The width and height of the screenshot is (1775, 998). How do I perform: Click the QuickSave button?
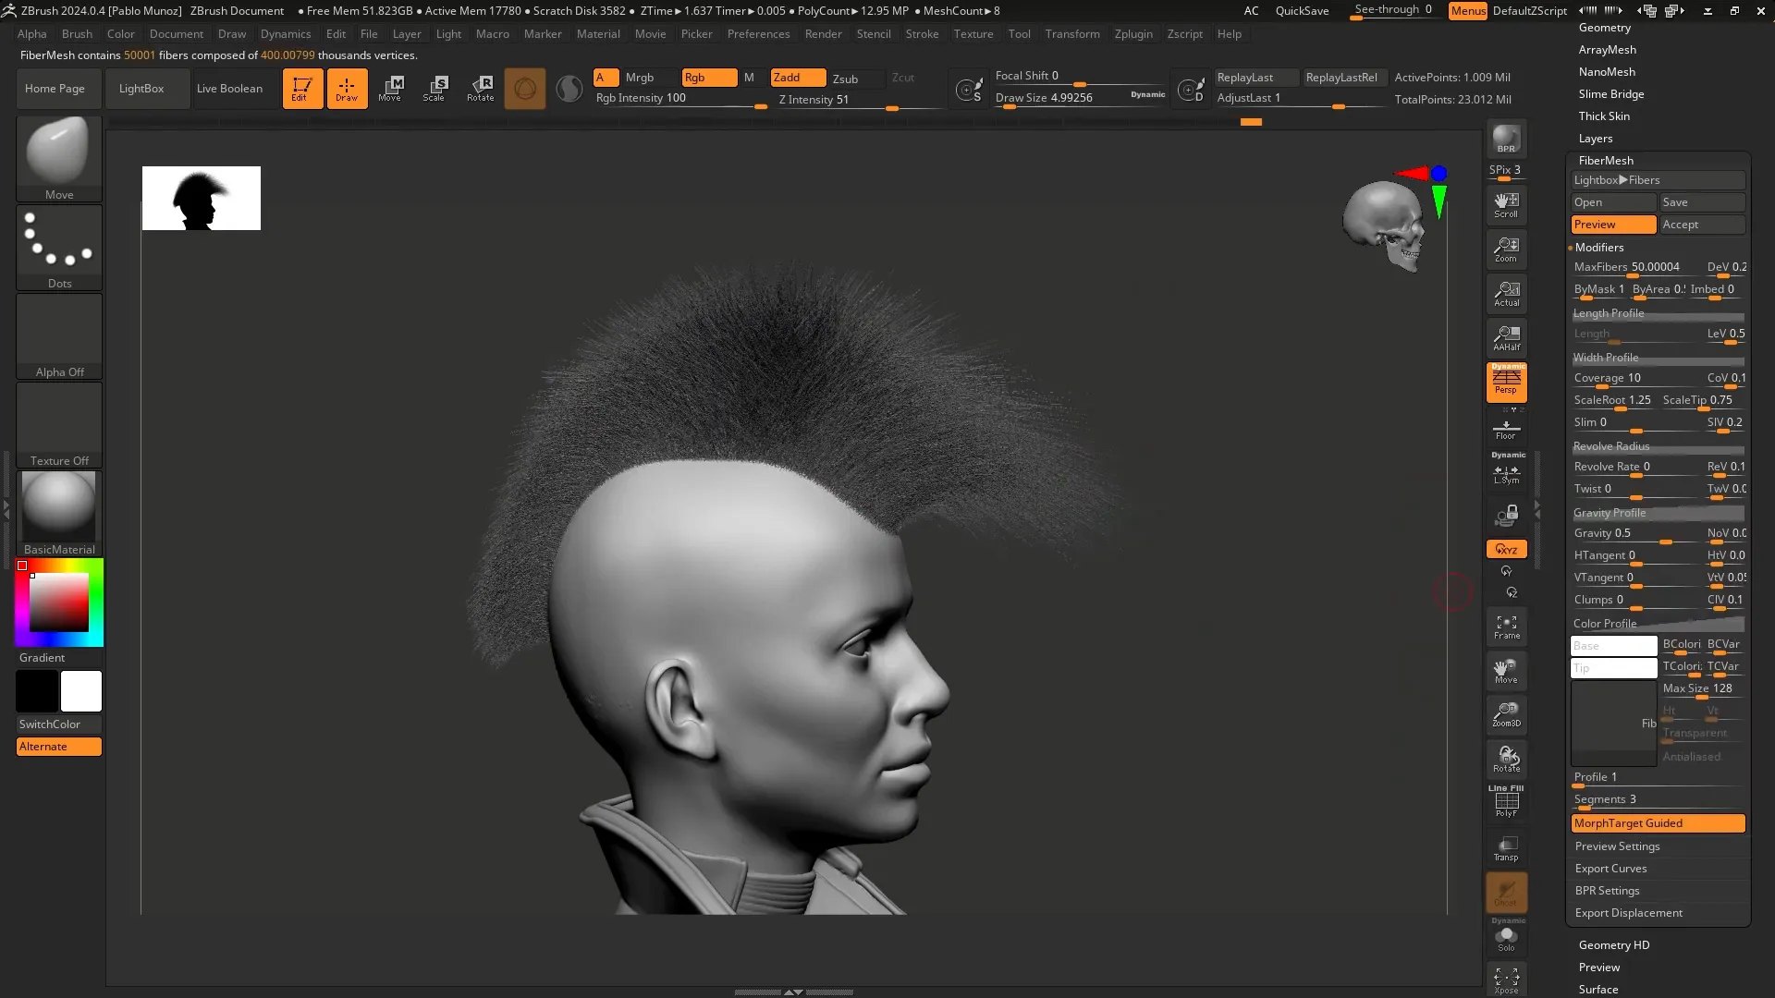click(x=1302, y=11)
